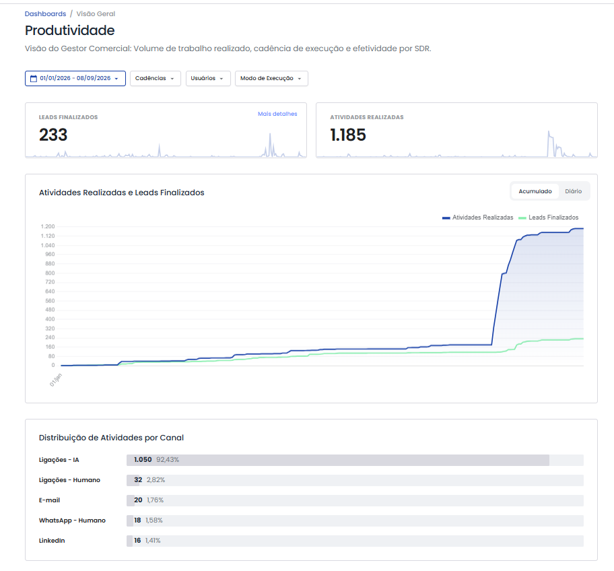Switch chart to Acumulado view
Image resolution: width=614 pixels, height=571 pixels.
tap(535, 191)
